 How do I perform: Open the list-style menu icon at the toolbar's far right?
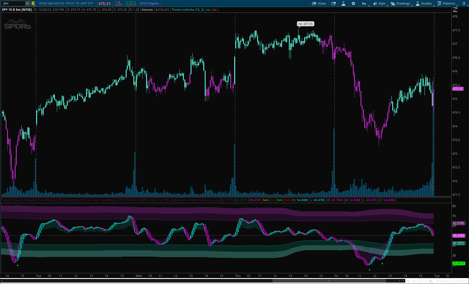point(464,3)
